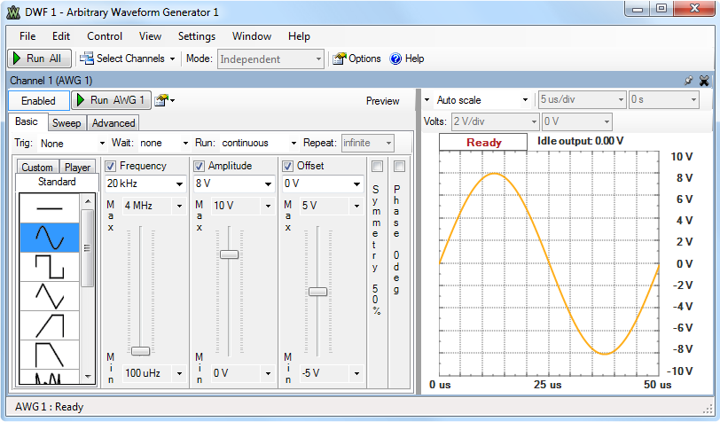This screenshot has height=422, width=720.
Task: Toggle the Offset checkbox
Action: [287, 166]
